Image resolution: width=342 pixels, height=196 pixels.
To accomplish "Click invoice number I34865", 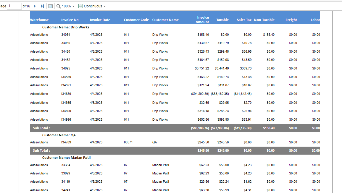I will click(66, 103).
